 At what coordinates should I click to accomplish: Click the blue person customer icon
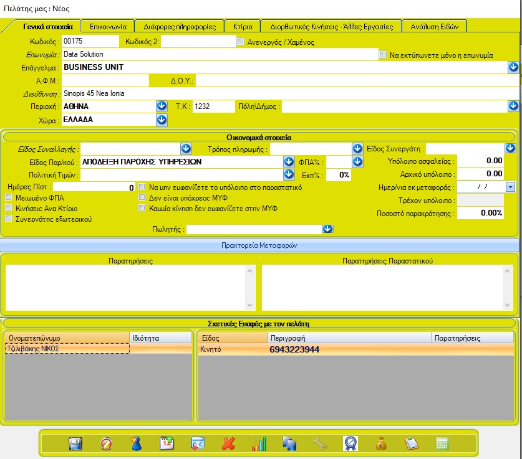click(x=137, y=444)
